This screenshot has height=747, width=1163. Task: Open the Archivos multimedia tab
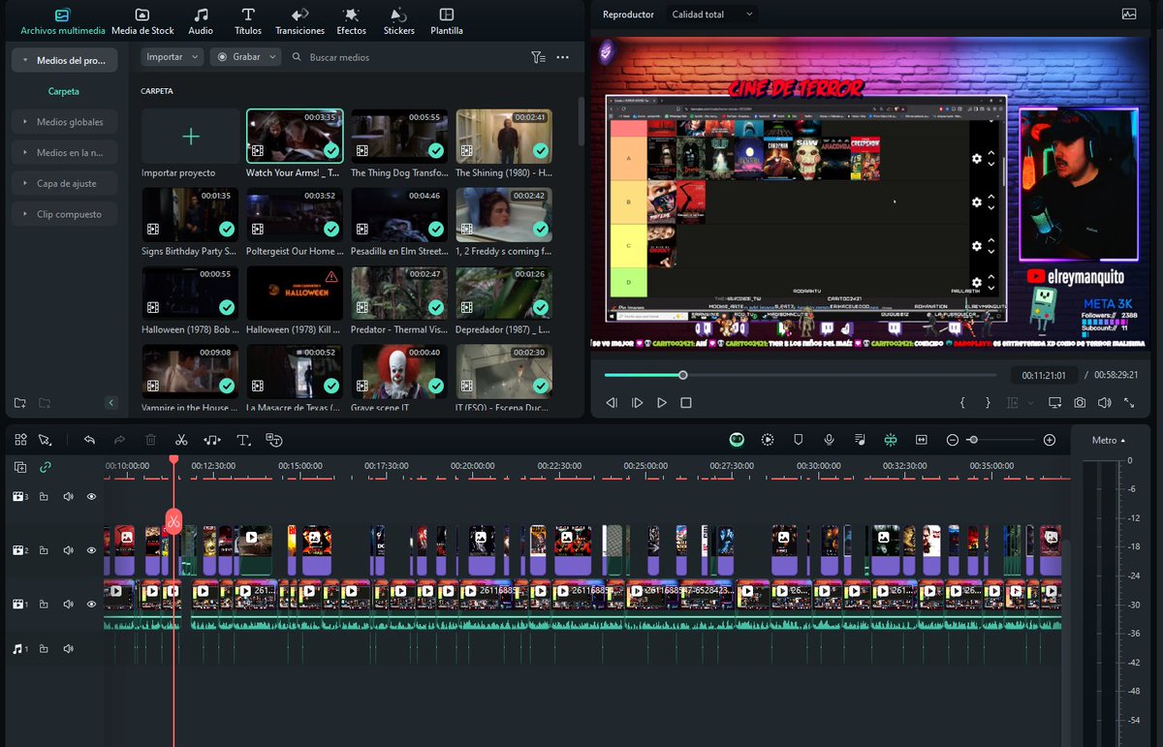(63, 21)
